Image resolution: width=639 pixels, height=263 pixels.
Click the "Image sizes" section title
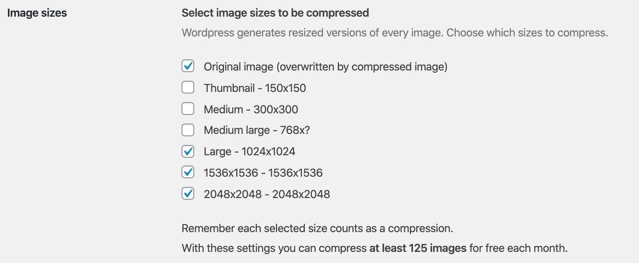click(x=37, y=13)
